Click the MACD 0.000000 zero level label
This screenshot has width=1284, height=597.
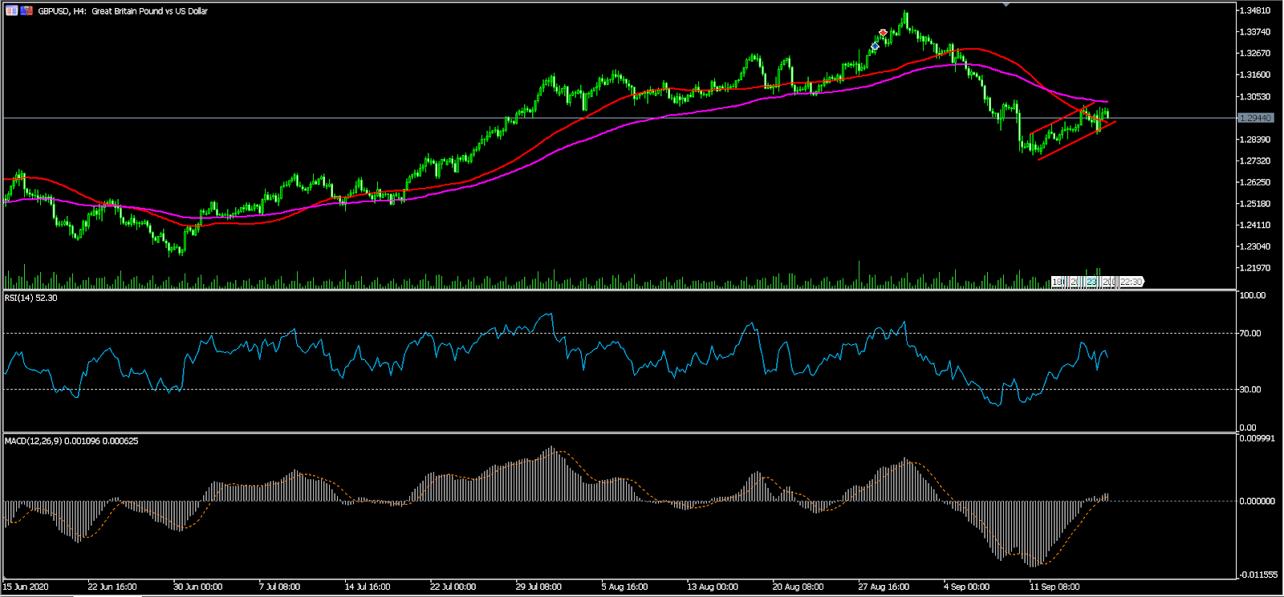pos(1257,501)
